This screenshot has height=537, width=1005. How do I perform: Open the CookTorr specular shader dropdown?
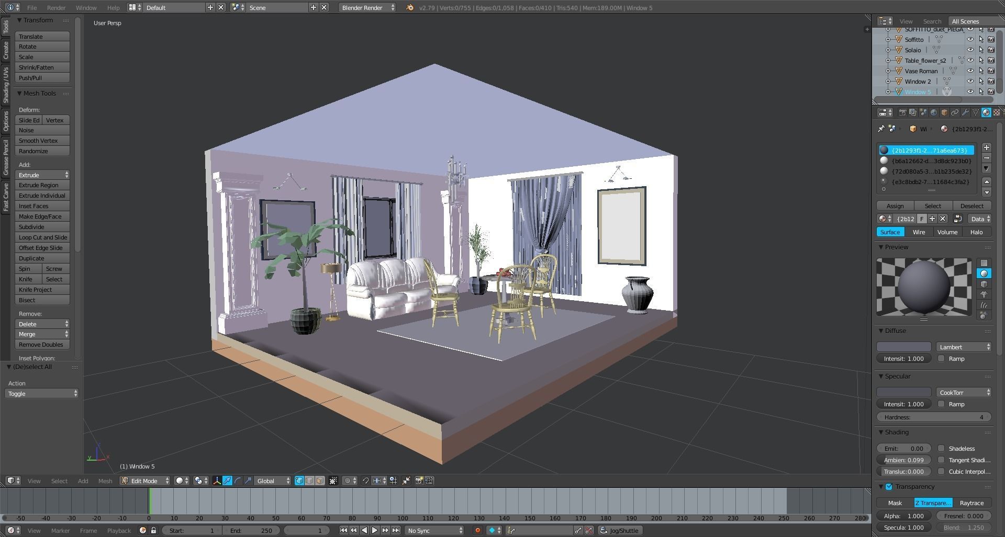964,392
